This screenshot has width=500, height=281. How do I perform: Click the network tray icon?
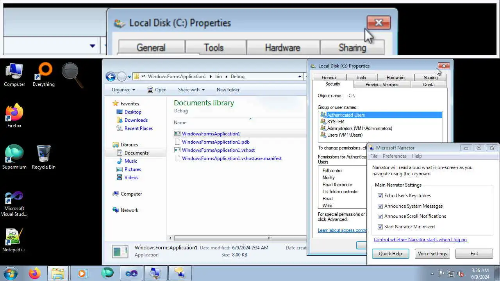pos(451,274)
